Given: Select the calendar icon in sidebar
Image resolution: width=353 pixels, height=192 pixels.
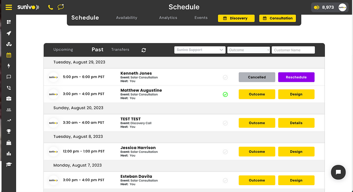Looking at the screenshot, I should pyautogui.click(x=9, y=55).
